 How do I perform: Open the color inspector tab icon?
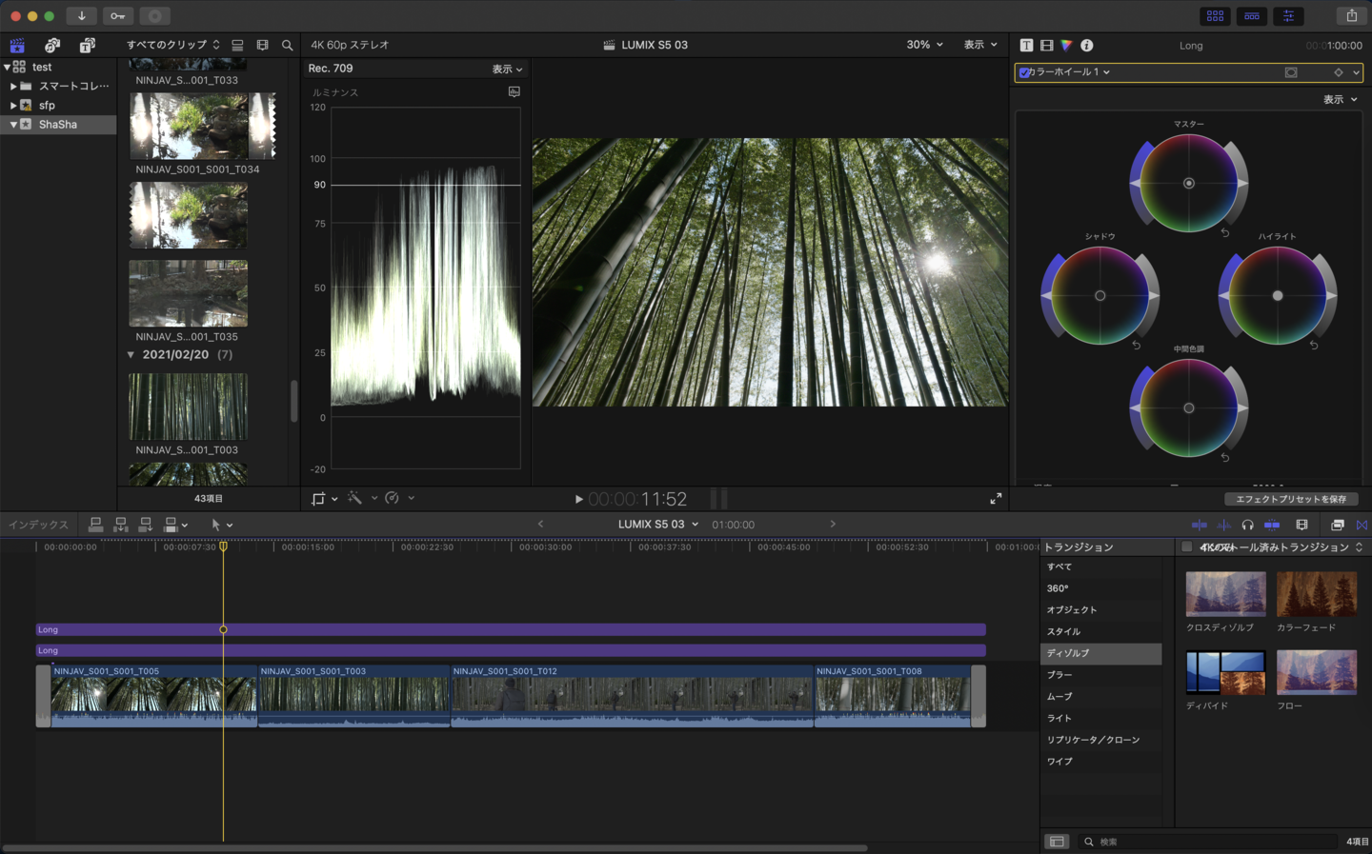(x=1066, y=45)
